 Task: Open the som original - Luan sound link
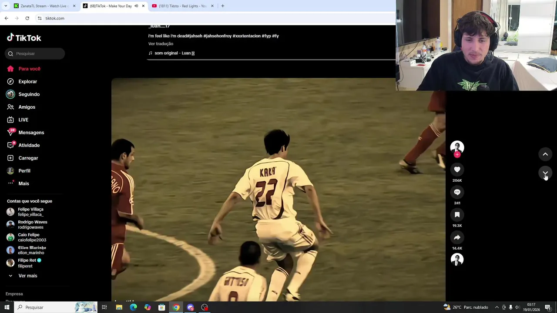click(171, 53)
